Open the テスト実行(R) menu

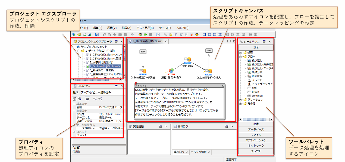point(145,28)
